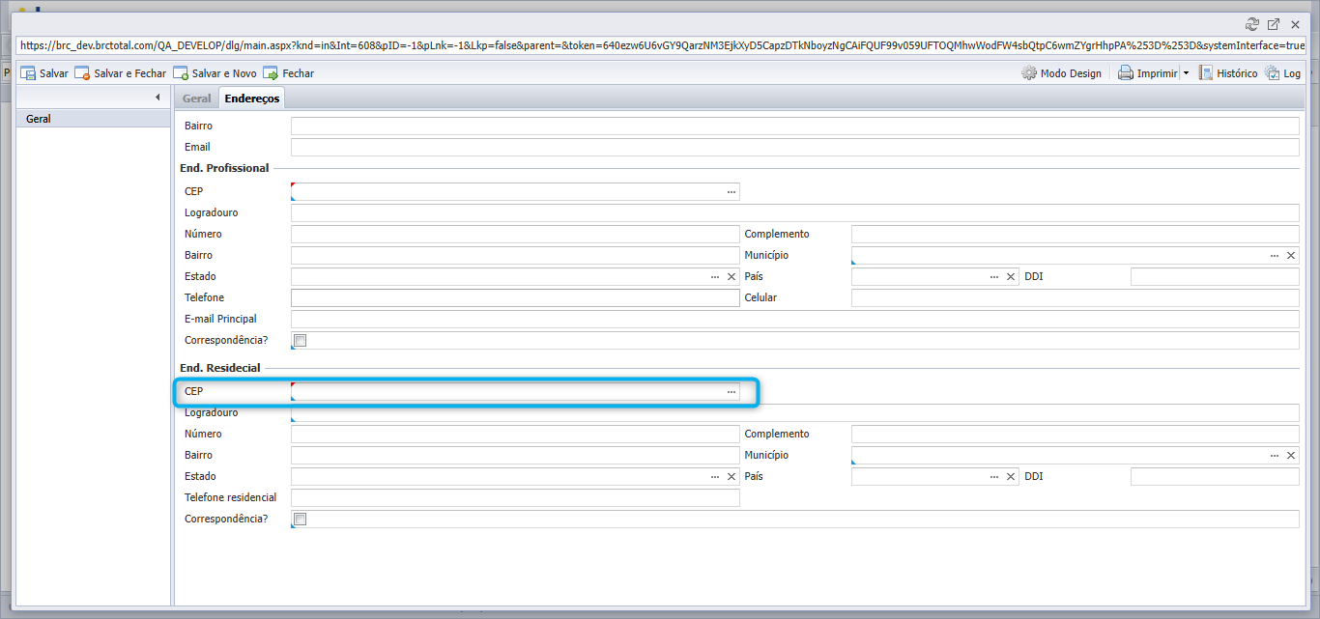Clear the End. Residecial País field

click(x=1011, y=476)
